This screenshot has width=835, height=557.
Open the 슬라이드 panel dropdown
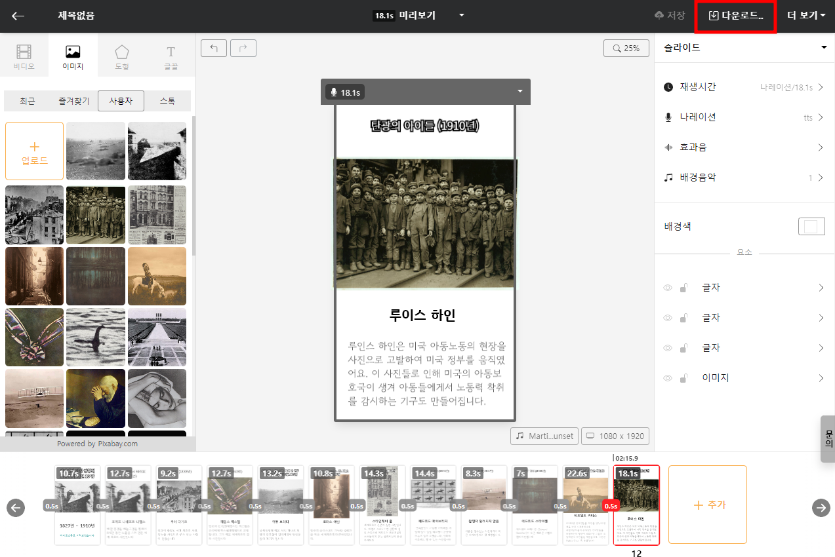824,48
